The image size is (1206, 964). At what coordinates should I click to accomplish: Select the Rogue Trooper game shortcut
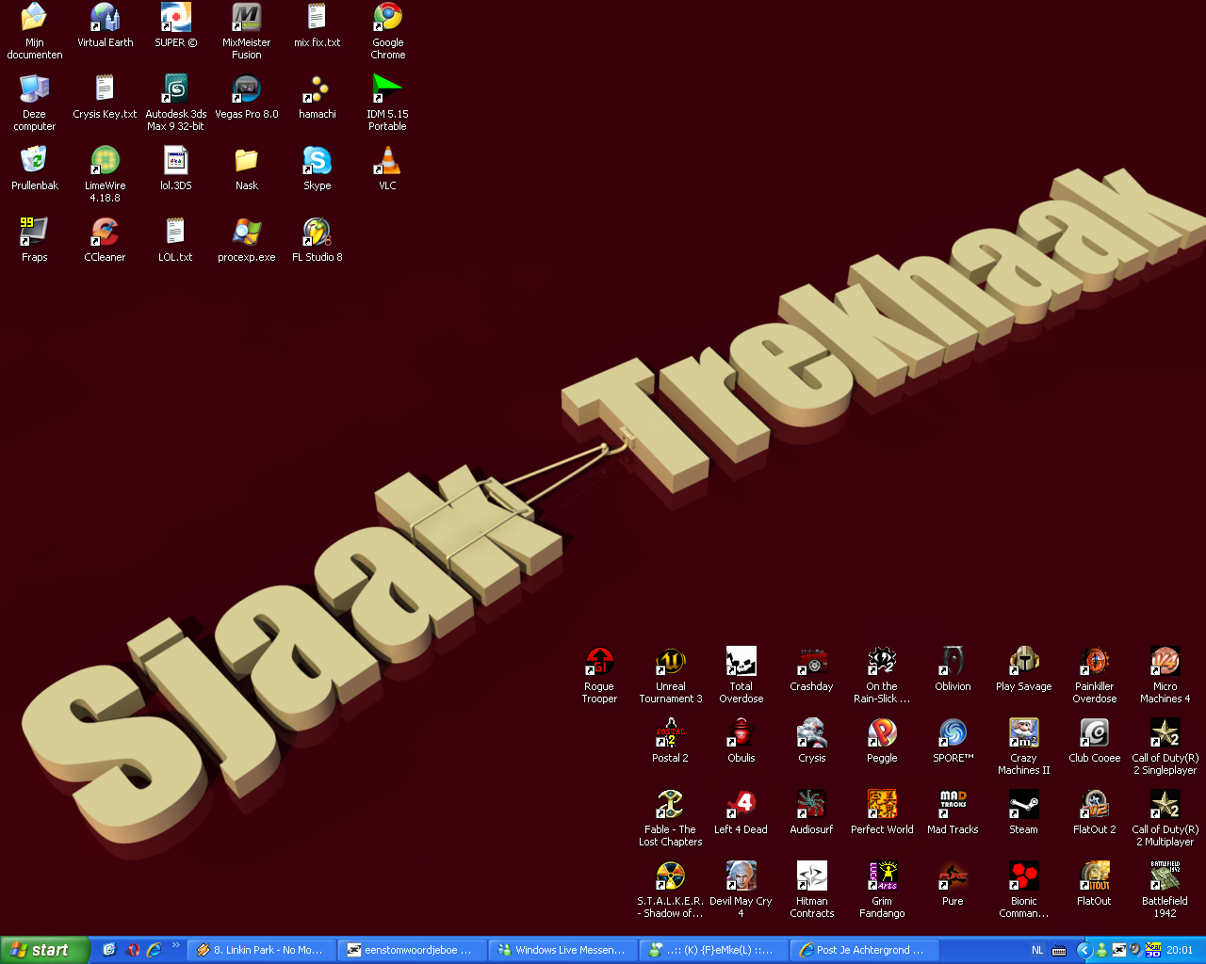click(x=600, y=661)
